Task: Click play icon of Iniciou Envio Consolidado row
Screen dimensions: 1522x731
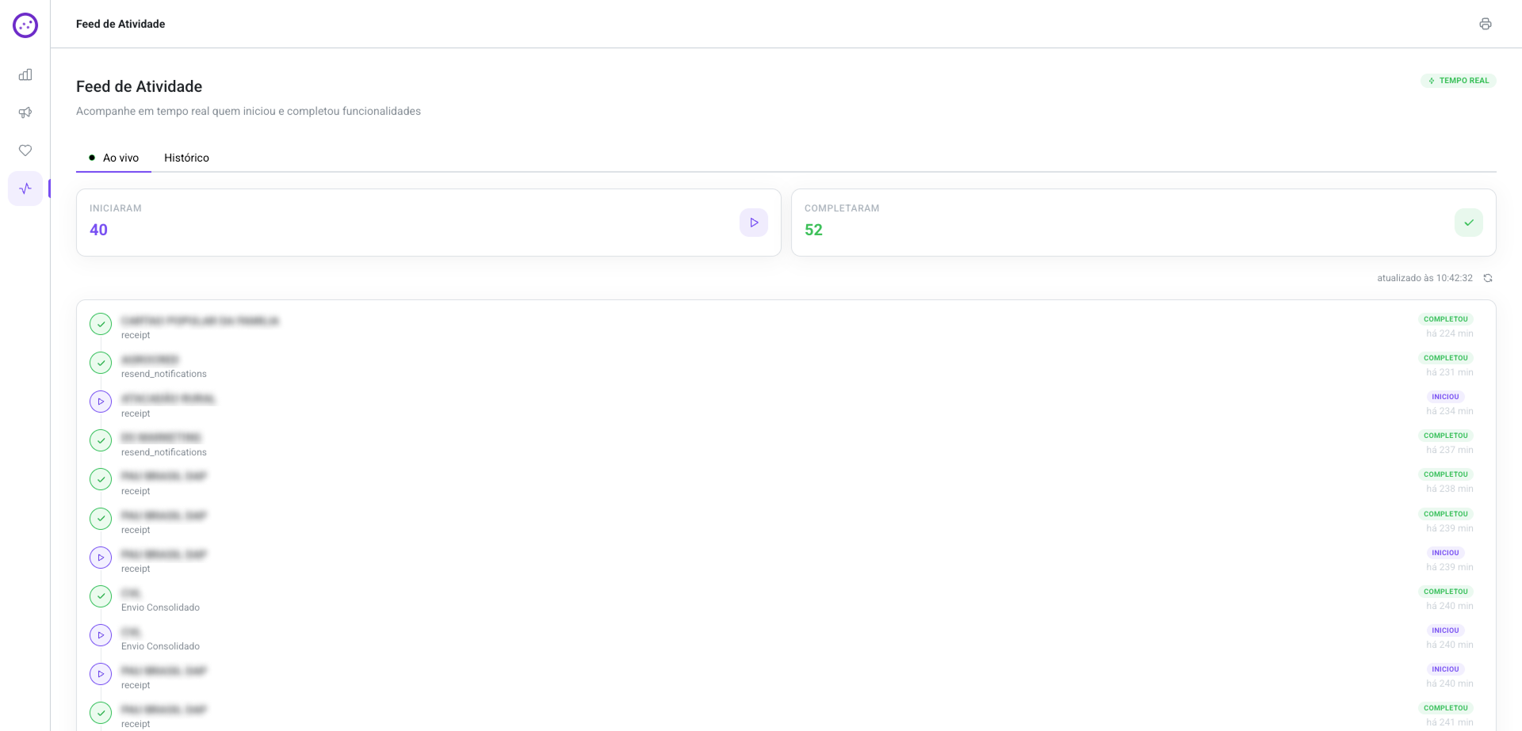Action: click(x=101, y=635)
